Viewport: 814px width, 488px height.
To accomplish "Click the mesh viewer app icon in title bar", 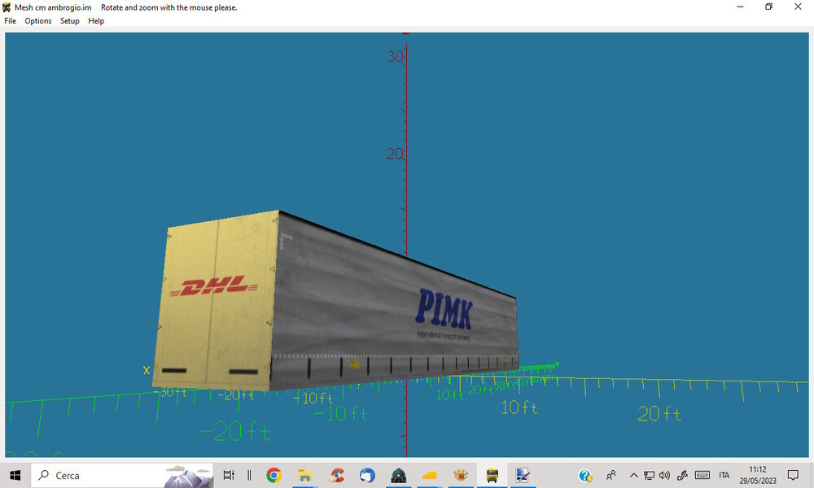I will coord(7,7).
